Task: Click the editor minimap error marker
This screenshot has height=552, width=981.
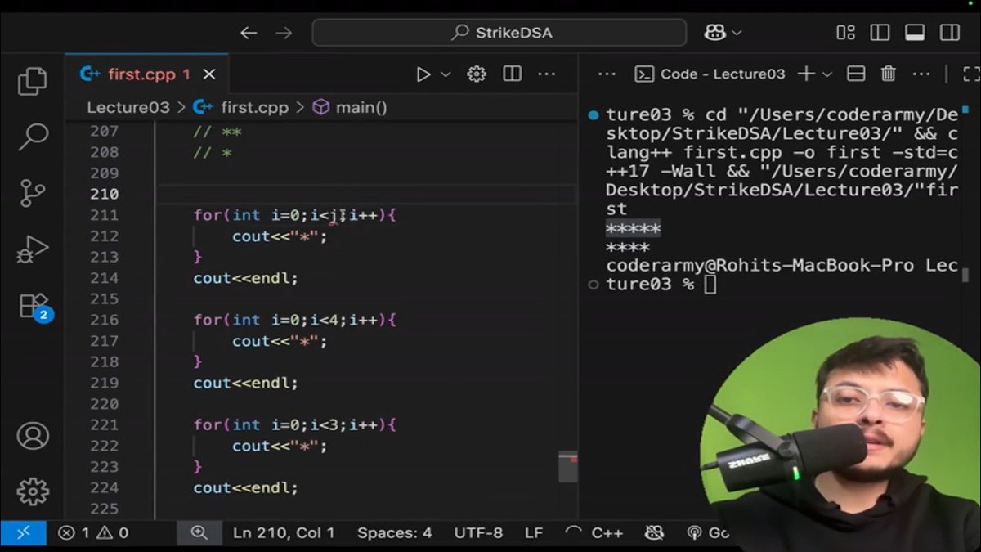Action: [574, 460]
